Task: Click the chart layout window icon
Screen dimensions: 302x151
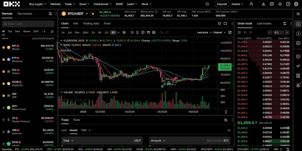Action: [225, 23]
